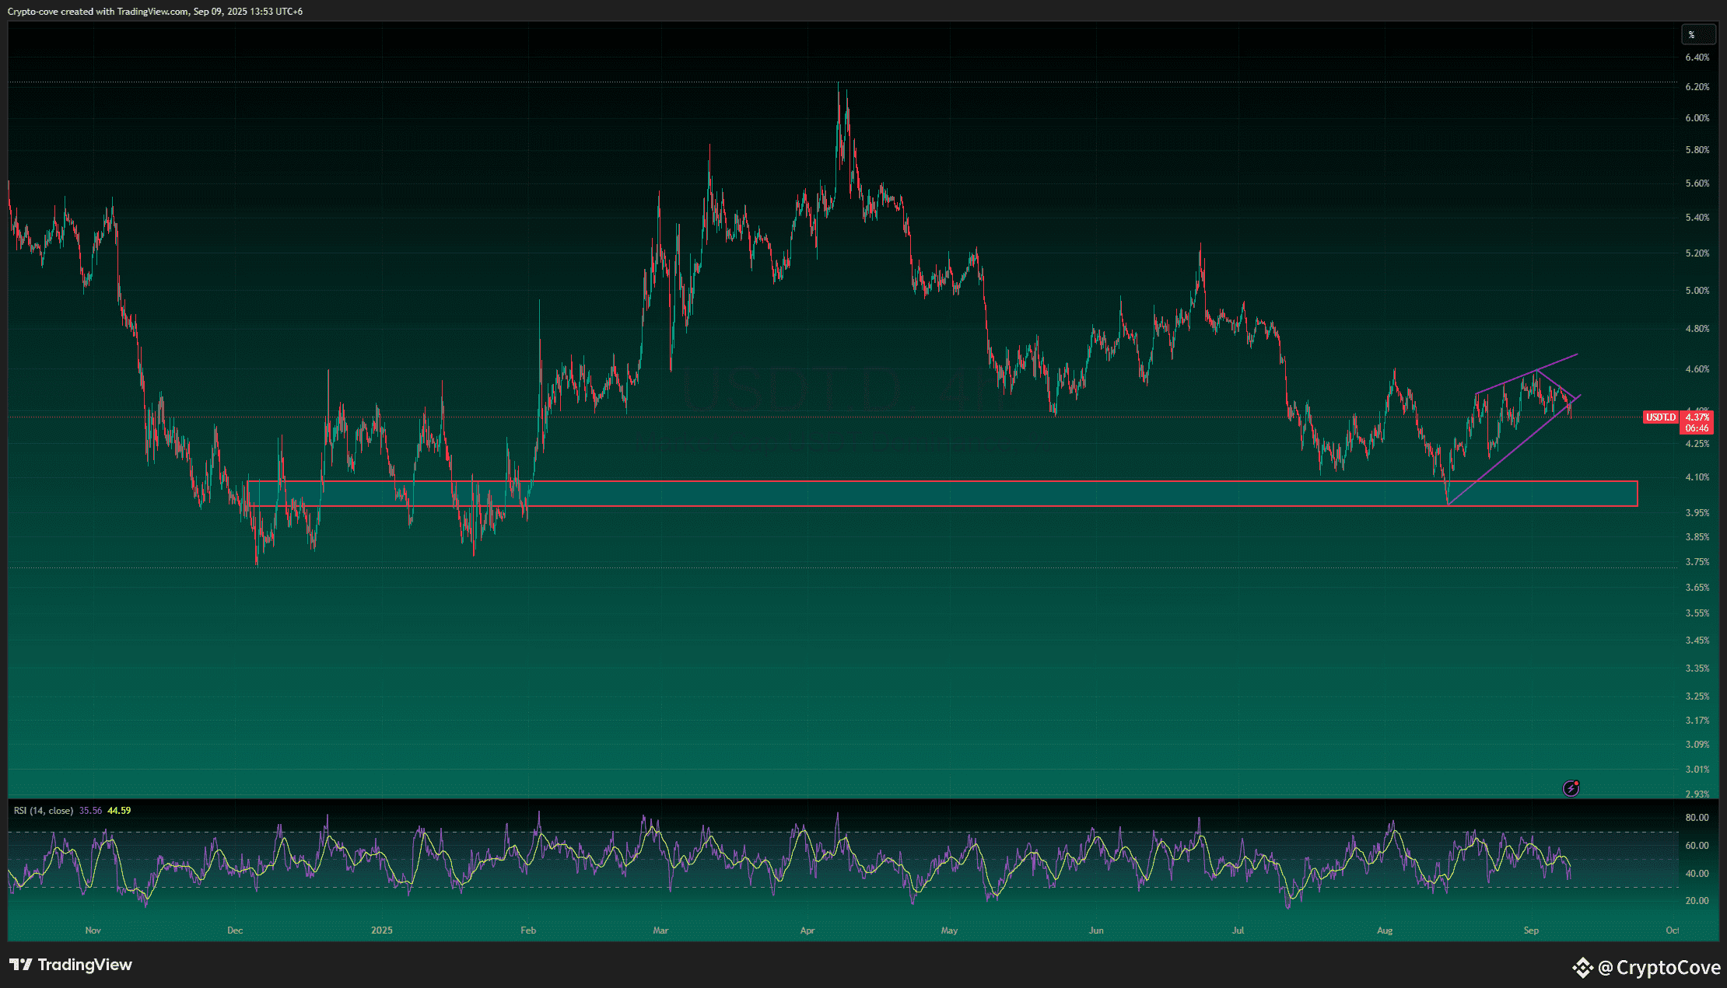Image resolution: width=1727 pixels, height=988 pixels.
Task: Select the red support zone rectangle
Action: pyautogui.click(x=934, y=494)
